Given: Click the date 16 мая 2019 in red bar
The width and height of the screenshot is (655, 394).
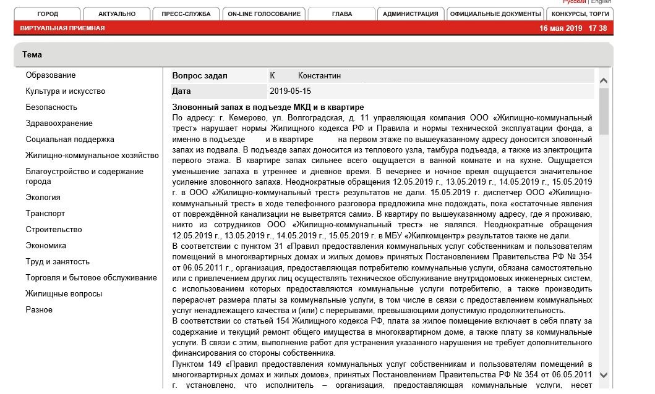Looking at the screenshot, I should click(560, 28).
